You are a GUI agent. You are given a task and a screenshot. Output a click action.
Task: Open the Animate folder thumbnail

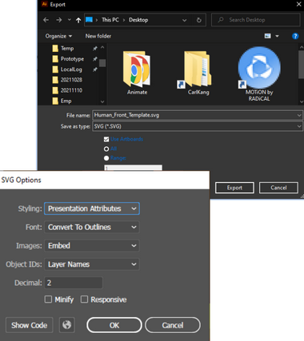[x=137, y=72]
